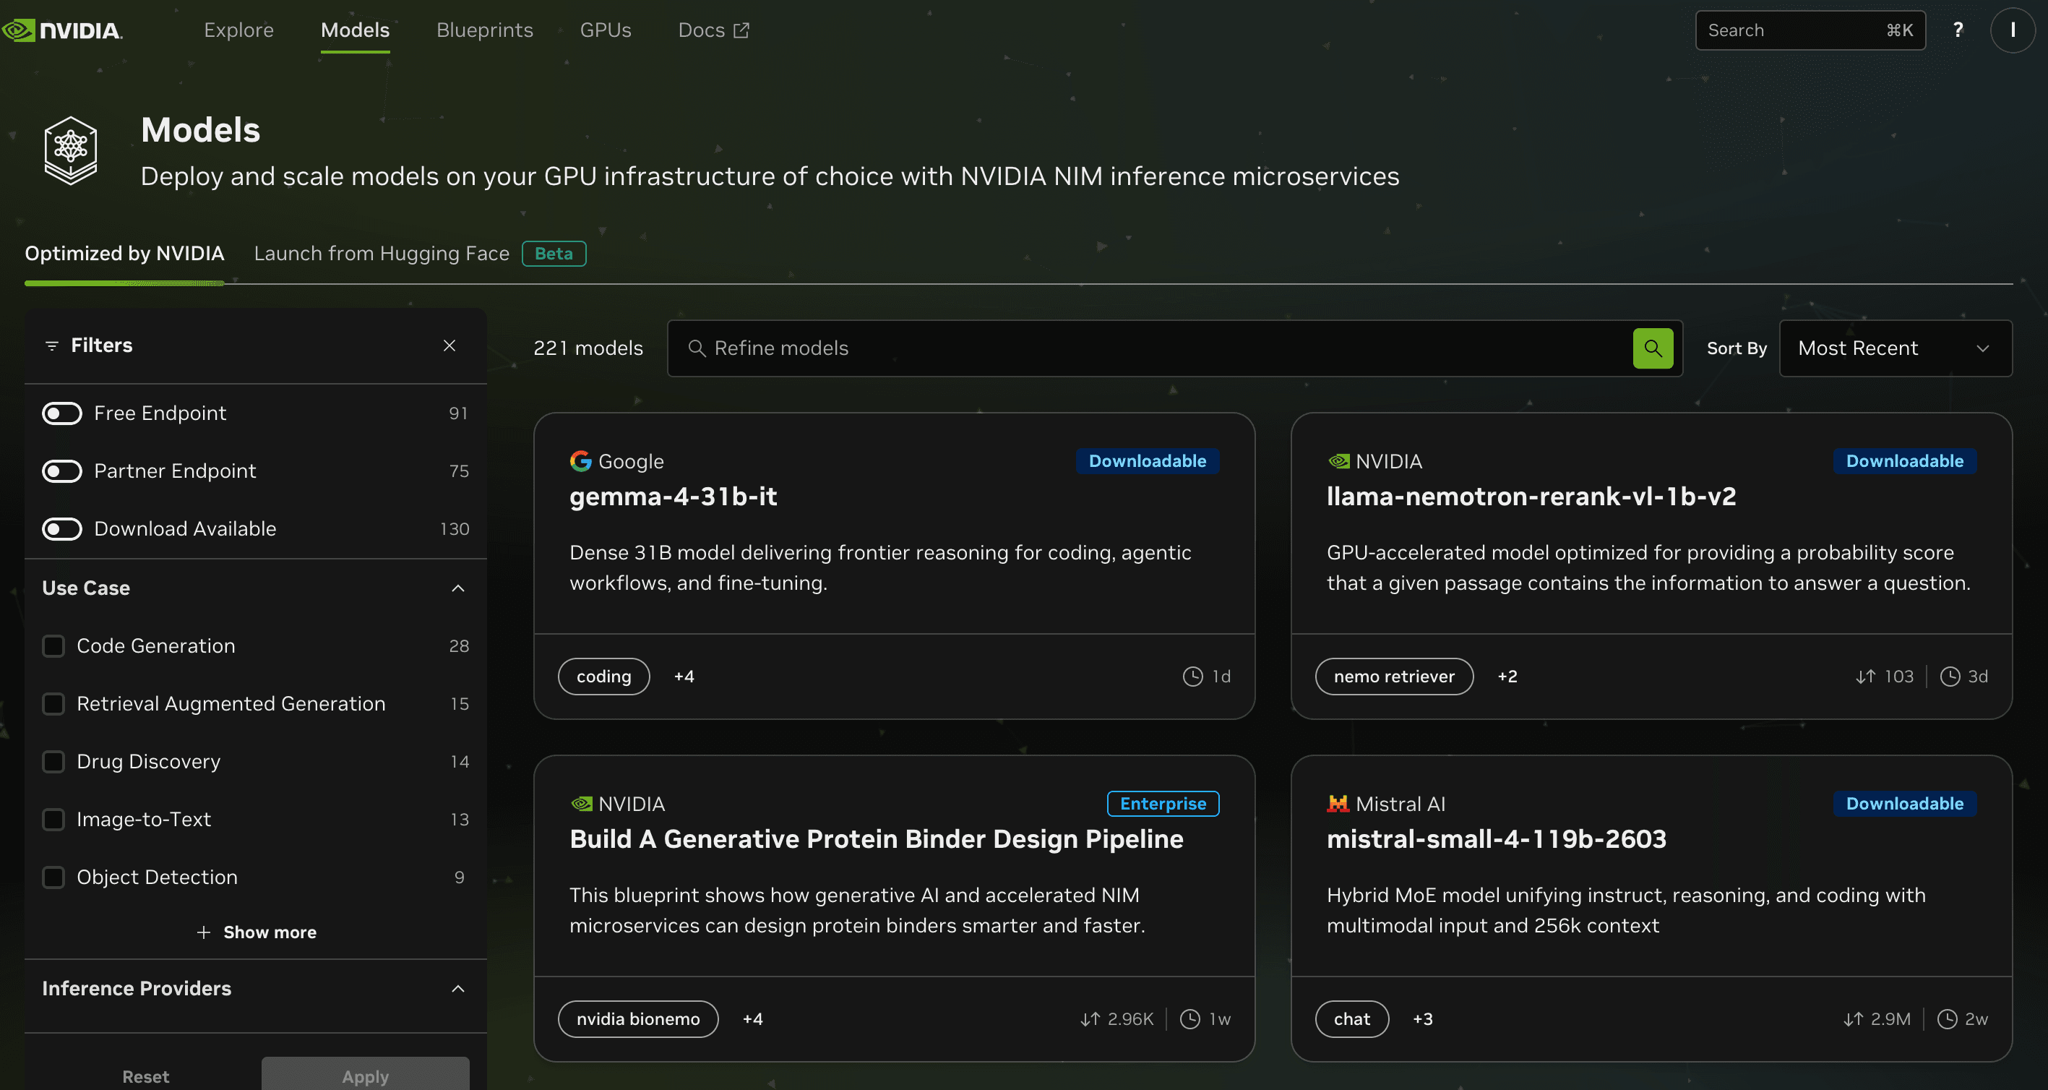Click the green search magnifier button
The width and height of the screenshot is (2048, 1090).
(1653, 348)
